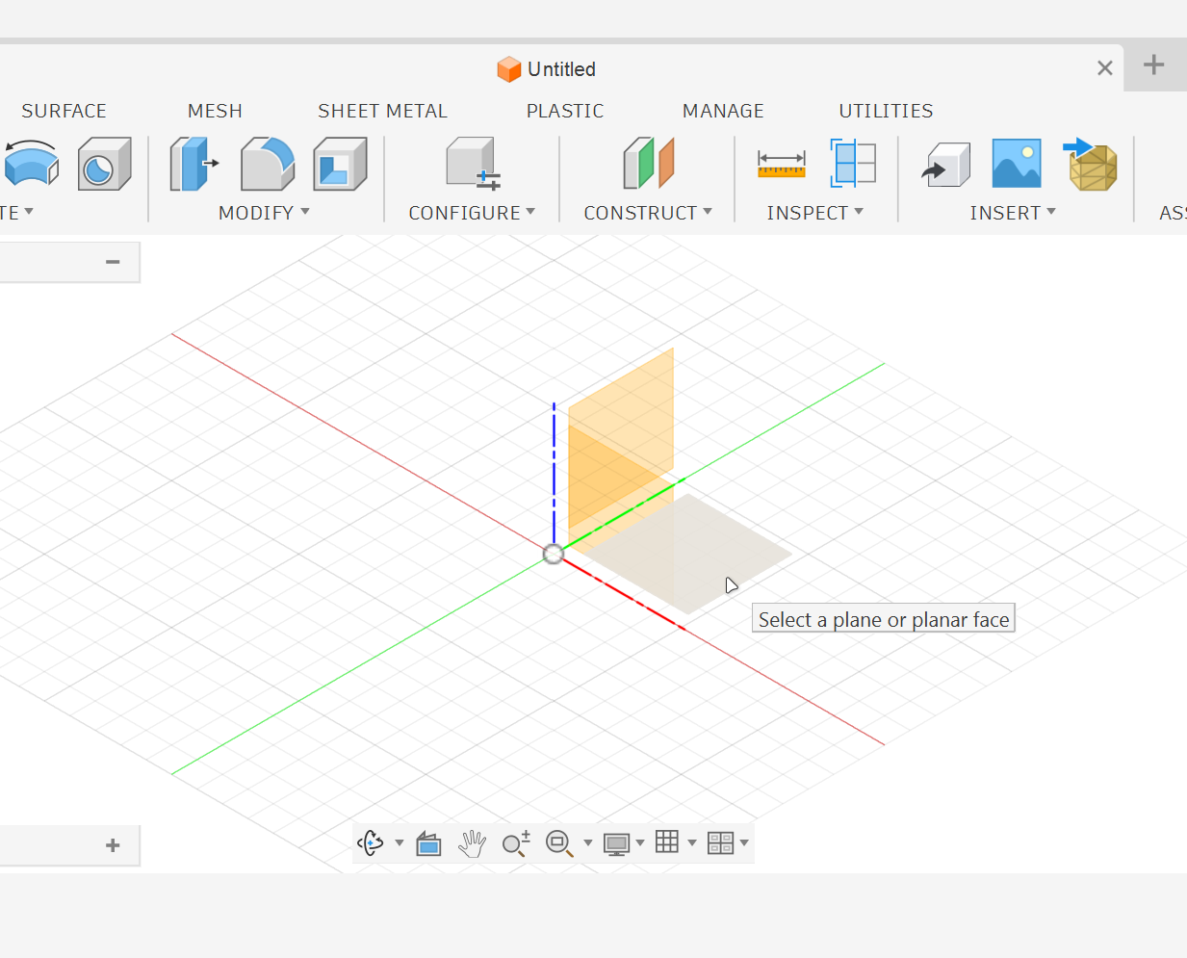Screen dimensions: 1187x958
Task: Choose the Fillet tool
Action: point(268,164)
